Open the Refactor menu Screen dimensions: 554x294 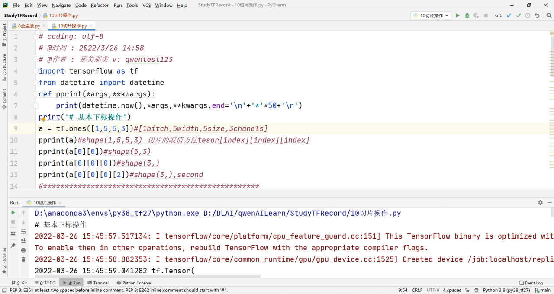[100, 5]
